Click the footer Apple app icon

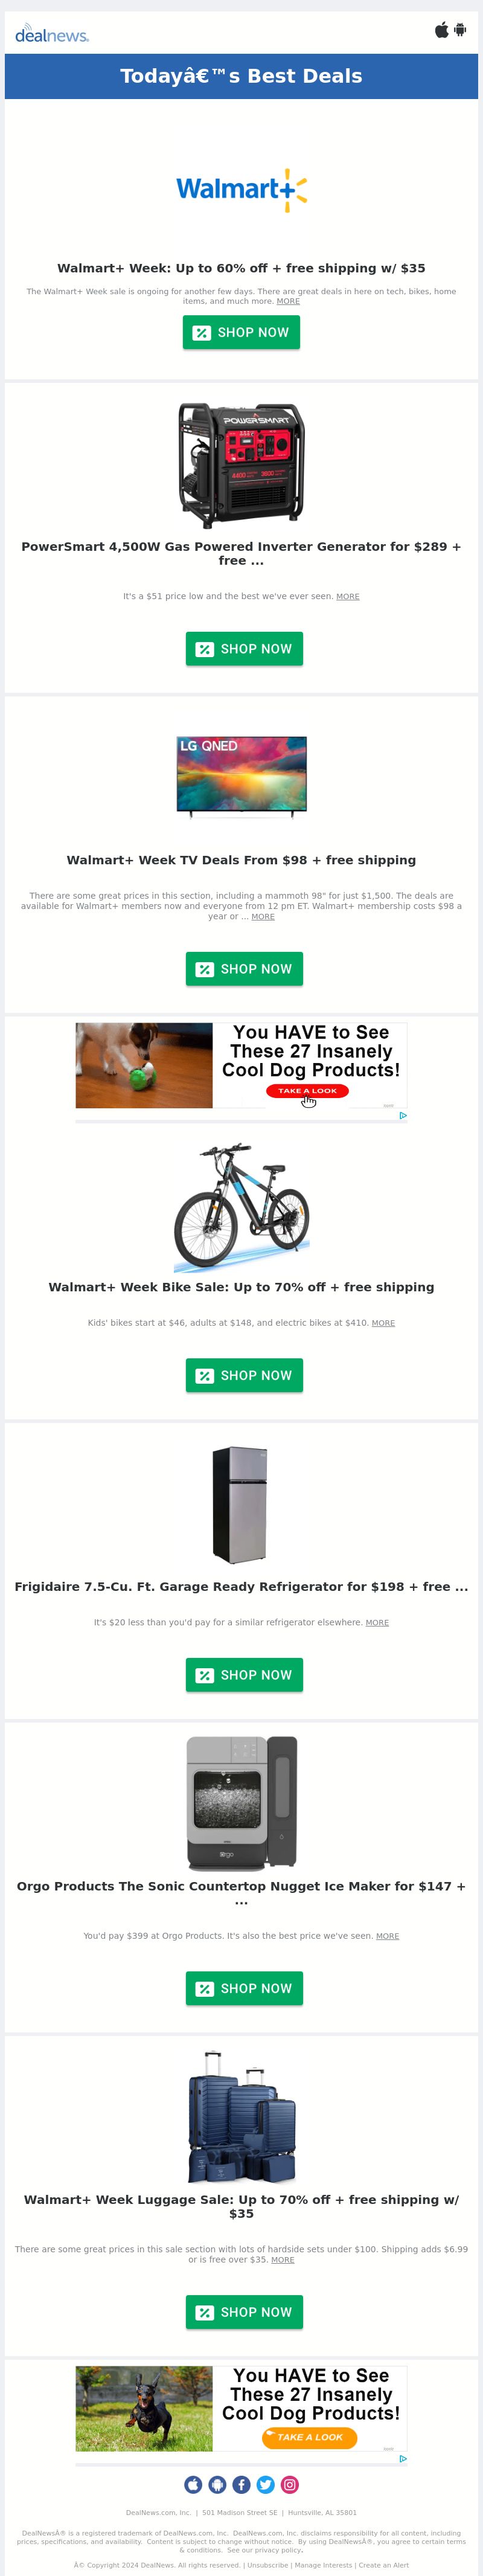tap(193, 2485)
